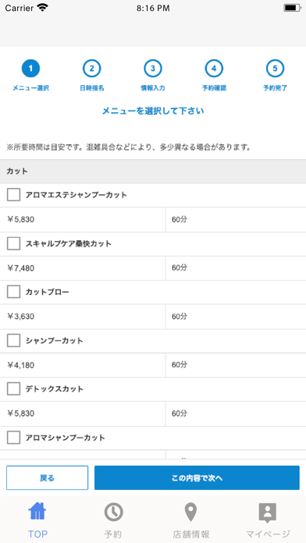Open 店舗情報 map pin icon
The image size is (306, 543).
(190, 513)
